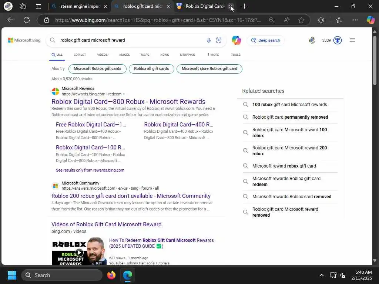Open the network status tray icon

(x=333, y=275)
